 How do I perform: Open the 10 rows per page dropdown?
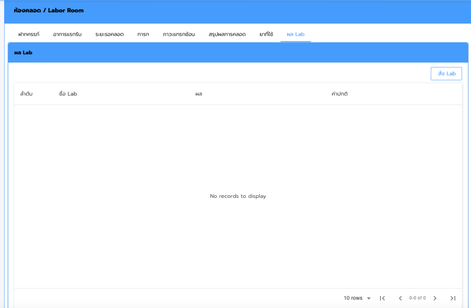pos(357,298)
